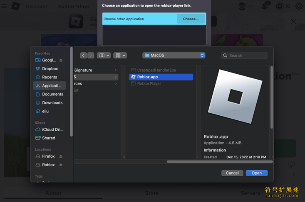Open the Discover tab in Roblox
Image resolution: width=305 pixels, height=202 pixels.
(x=36, y=7)
